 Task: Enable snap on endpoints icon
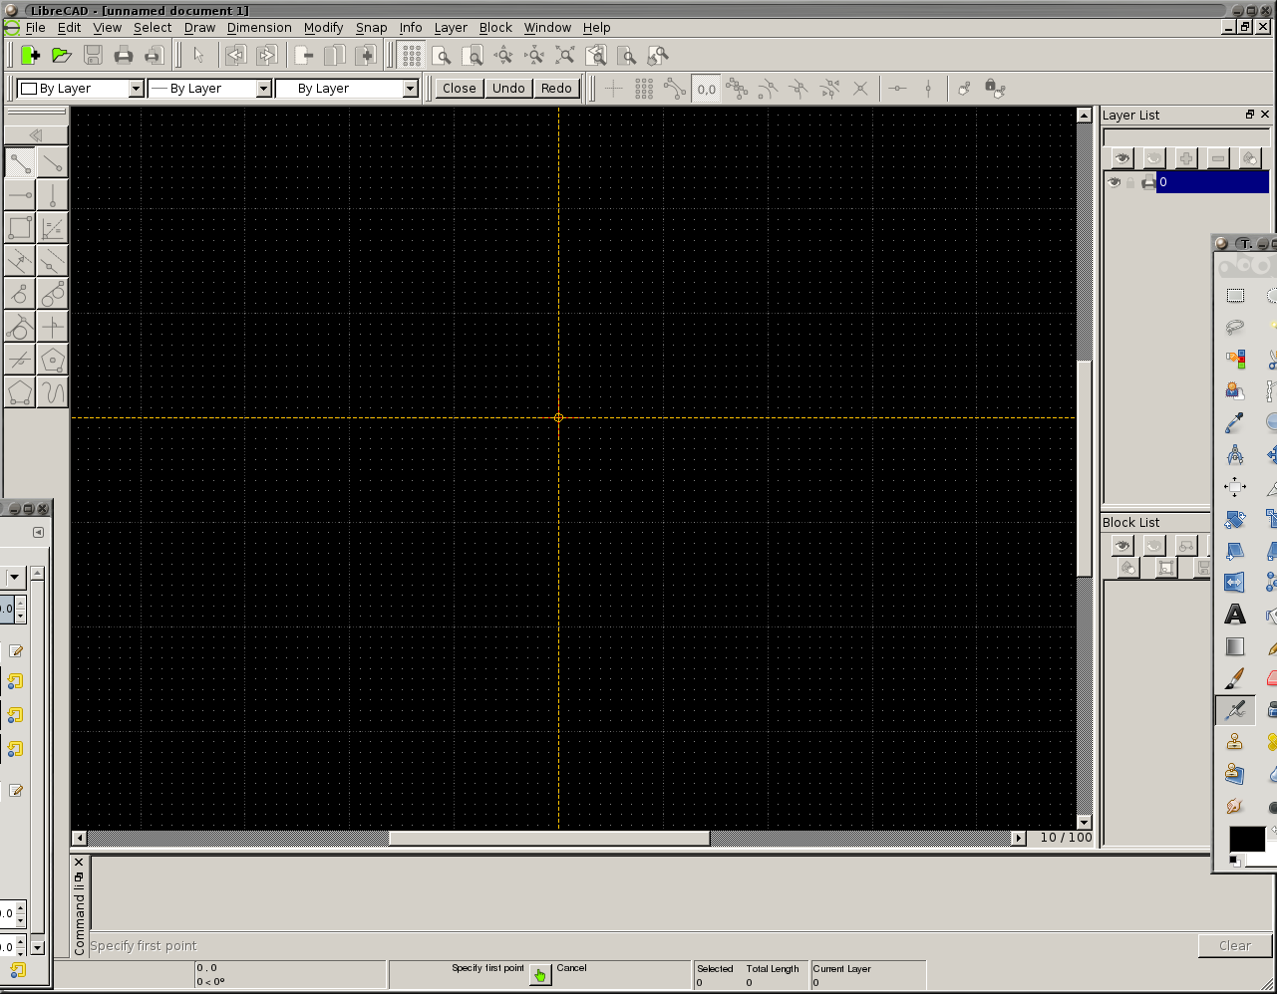675,89
